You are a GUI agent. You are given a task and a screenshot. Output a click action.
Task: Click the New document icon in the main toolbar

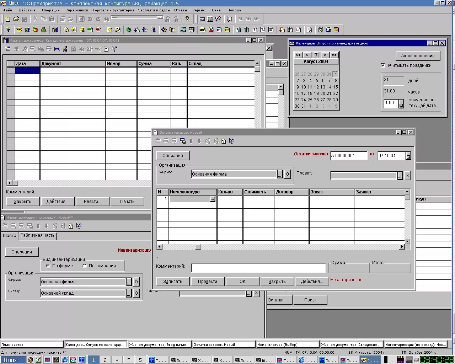click(x=7, y=19)
